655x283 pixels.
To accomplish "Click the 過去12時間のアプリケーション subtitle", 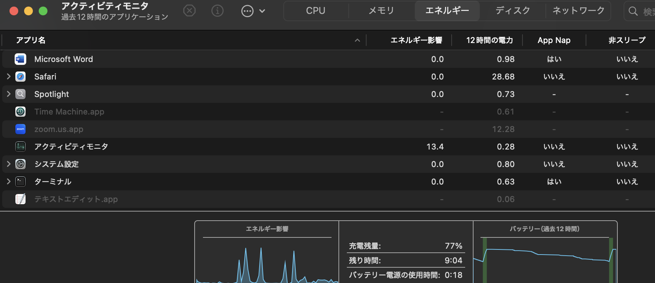I will [x=115, y=17].
